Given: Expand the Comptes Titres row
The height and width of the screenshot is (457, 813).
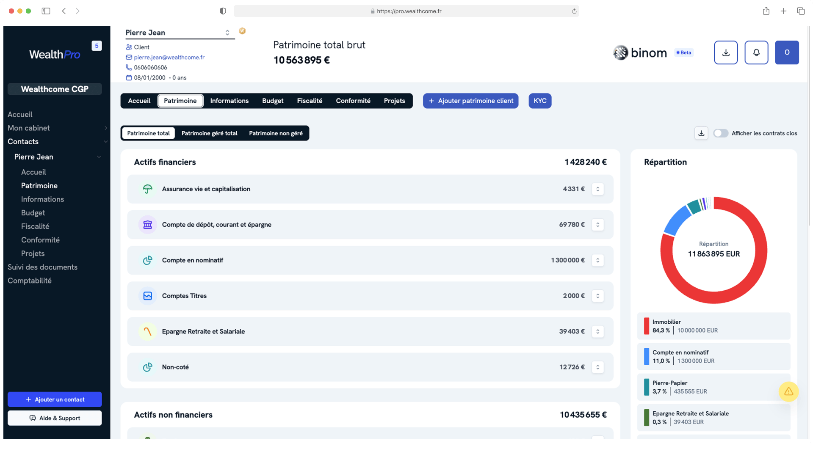Looking at the screenshot, I should click(x=597, y=296).
